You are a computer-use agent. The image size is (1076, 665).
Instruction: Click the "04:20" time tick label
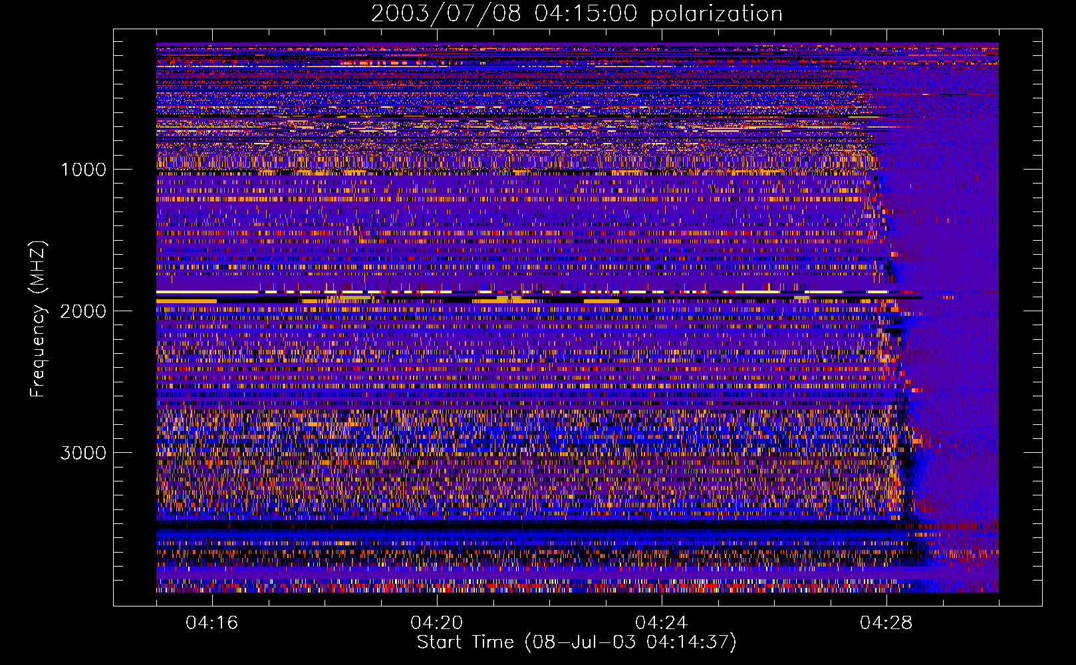pyautogui.click(x=437, y=622)
